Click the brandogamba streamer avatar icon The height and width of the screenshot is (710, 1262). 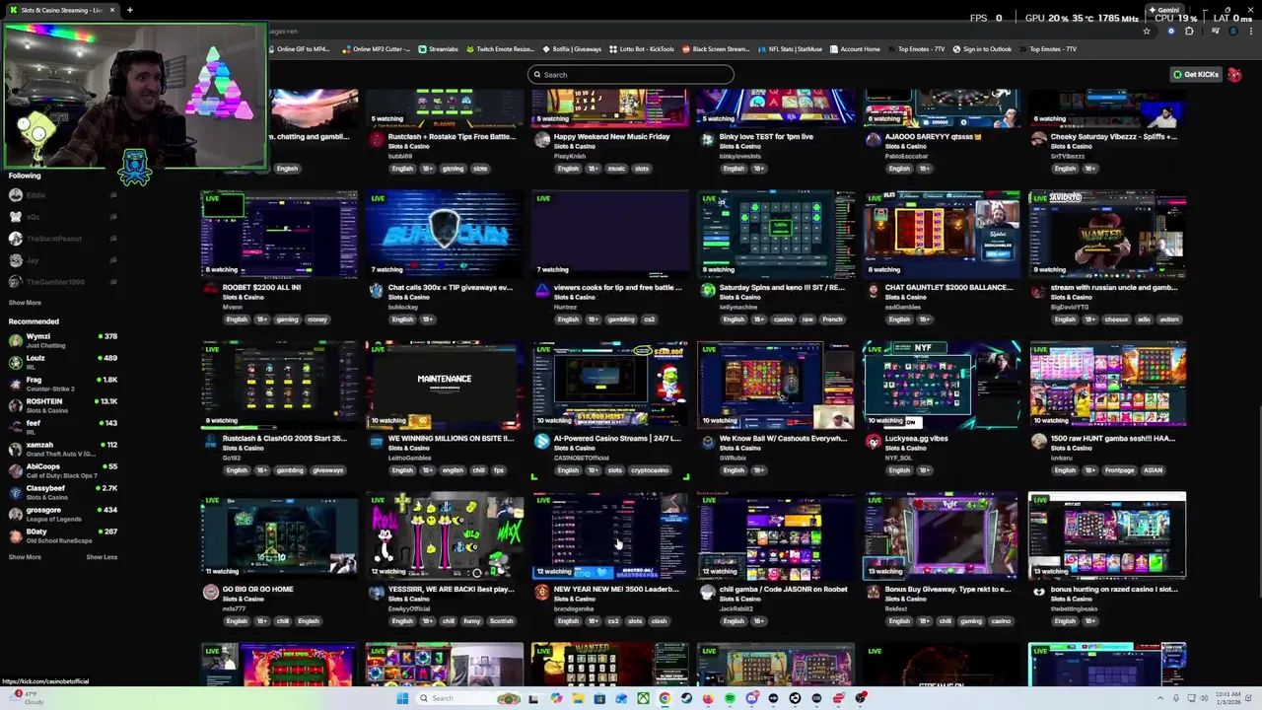tap(541, 593)
